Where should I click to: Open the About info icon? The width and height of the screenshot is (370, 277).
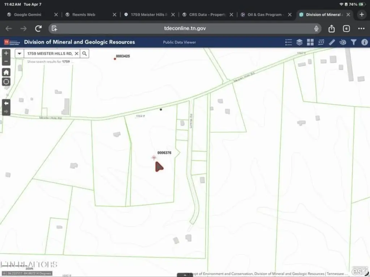point(364,42)
